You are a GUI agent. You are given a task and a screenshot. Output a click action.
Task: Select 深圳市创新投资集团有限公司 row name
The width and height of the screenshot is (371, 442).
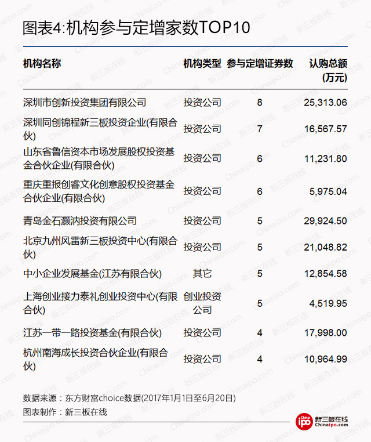click(x=85, y=102)
